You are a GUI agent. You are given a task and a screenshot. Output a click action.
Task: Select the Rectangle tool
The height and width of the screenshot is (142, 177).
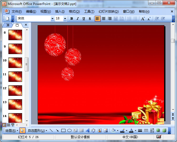click(63, 131)
